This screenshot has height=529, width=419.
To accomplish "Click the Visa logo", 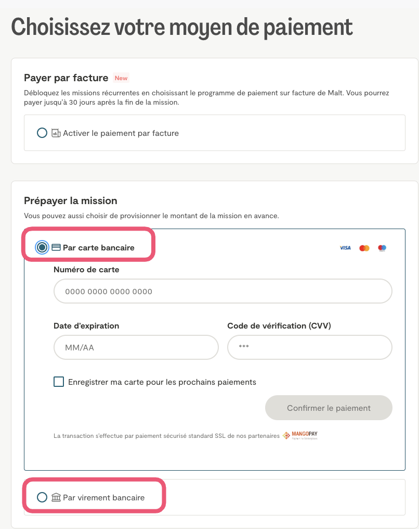I will click(x=345, y=248).
